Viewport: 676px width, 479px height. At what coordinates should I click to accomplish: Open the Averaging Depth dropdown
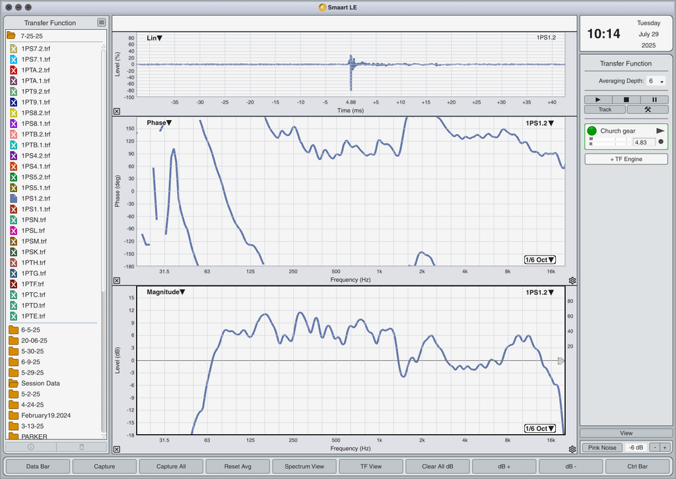[656, 81]
